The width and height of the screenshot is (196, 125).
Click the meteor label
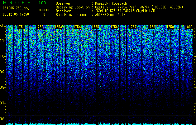(44, 10)
